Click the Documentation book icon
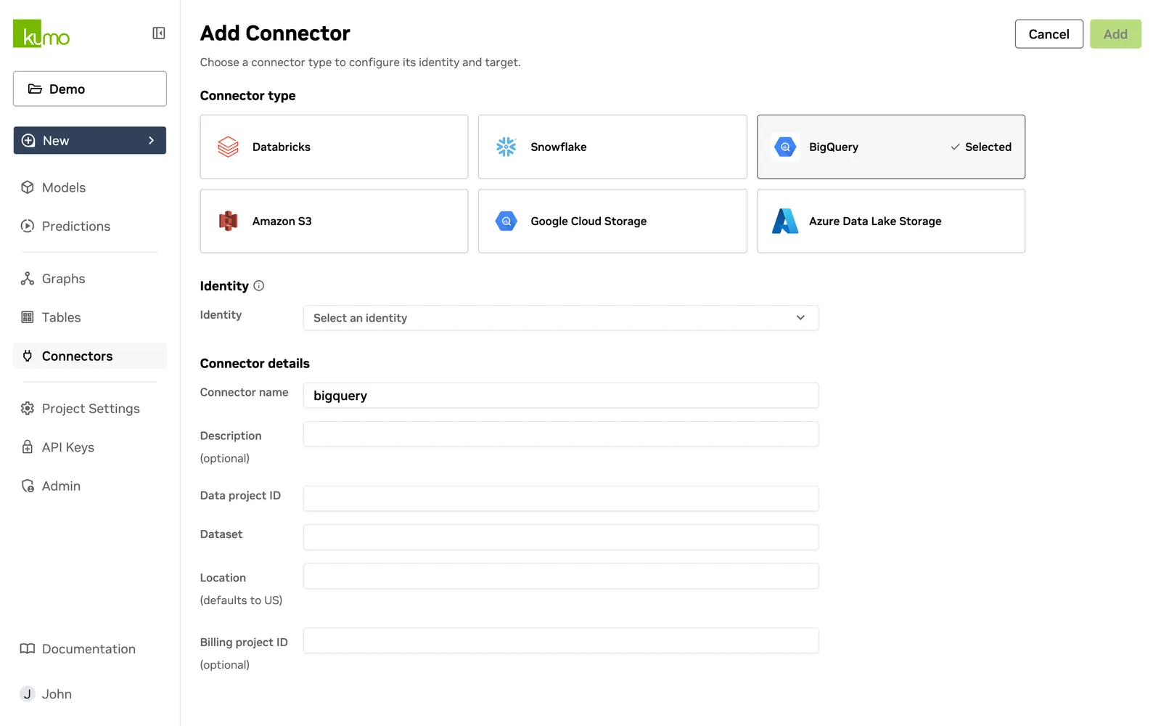The width and height of the screenshot is (1161, 726). coord(28,649)
